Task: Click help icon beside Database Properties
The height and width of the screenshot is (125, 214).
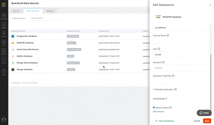Action: (x=173, y=76)
